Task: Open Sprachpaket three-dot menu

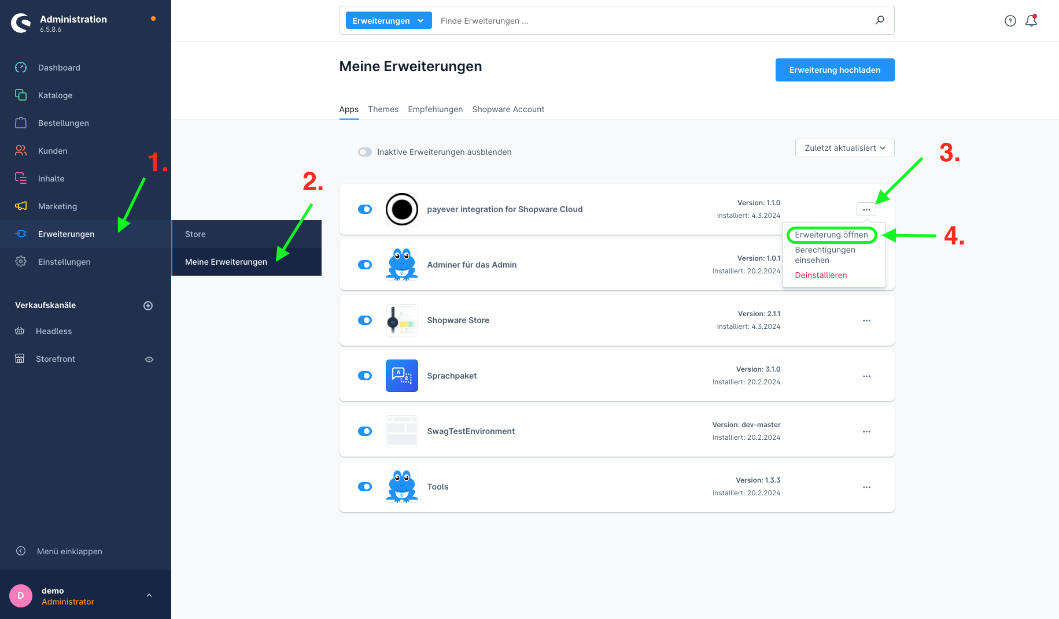Action: [x=866, y=376]
